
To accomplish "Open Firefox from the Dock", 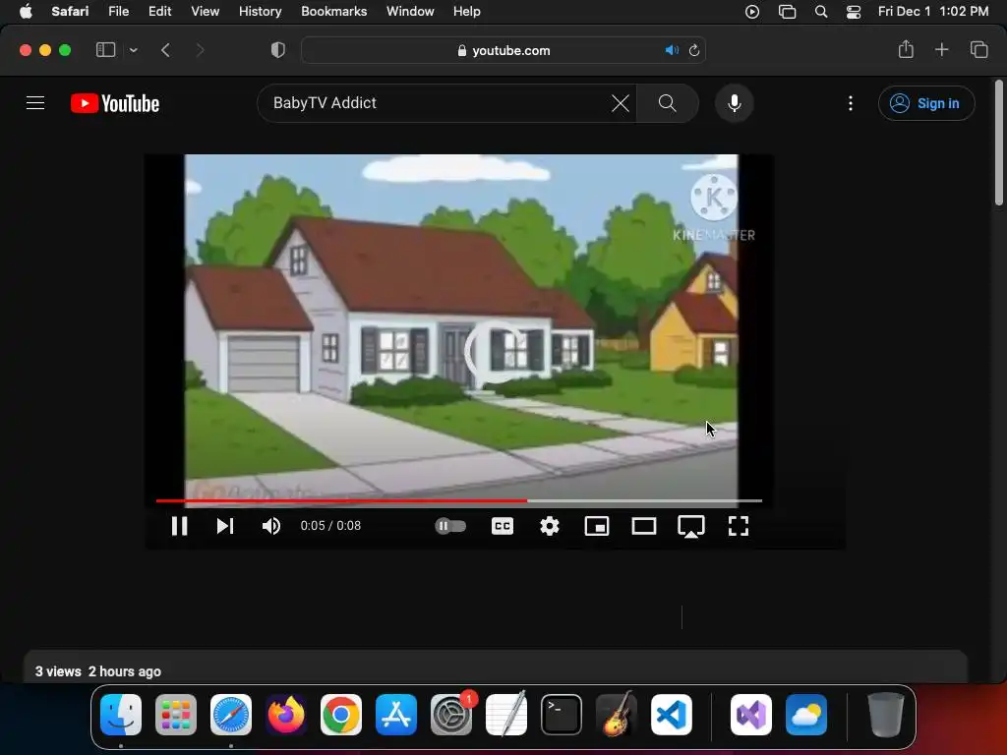I will 286,715.
